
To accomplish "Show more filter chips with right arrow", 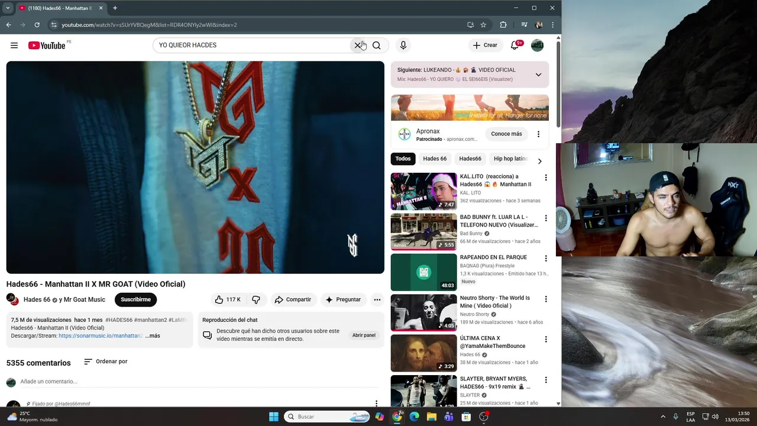I will [539, 161].
